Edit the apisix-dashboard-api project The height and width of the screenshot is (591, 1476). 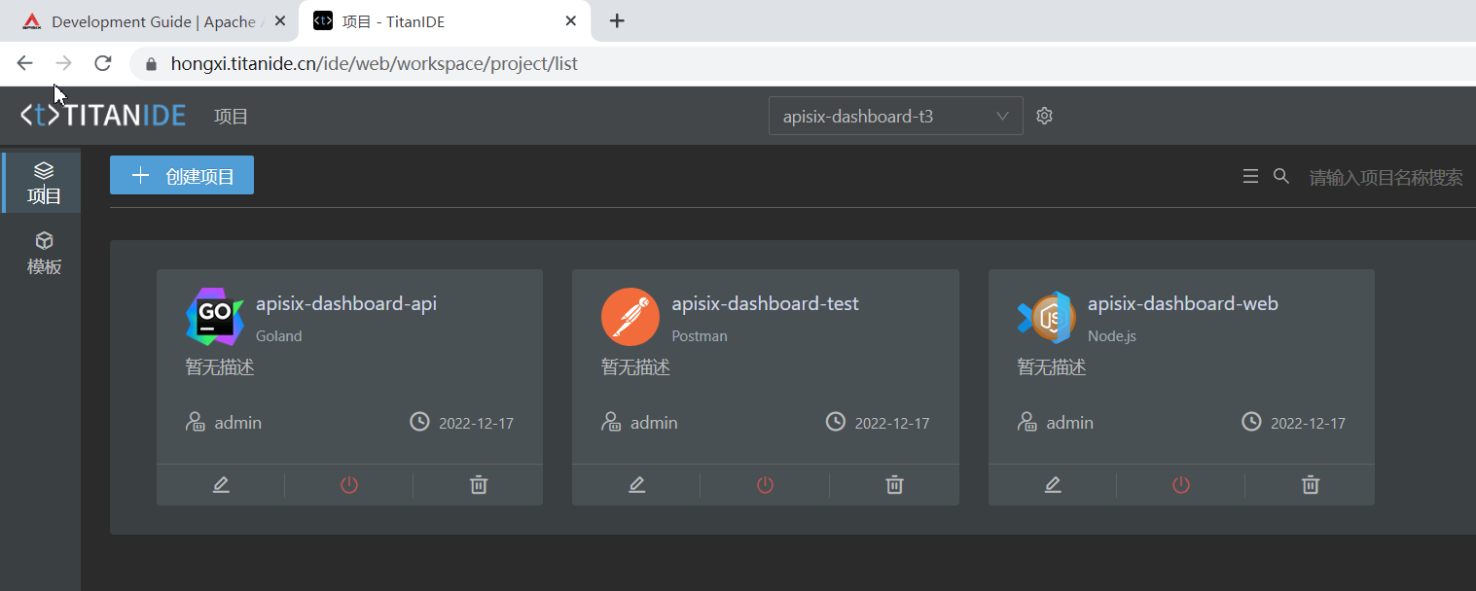[220, 484]
